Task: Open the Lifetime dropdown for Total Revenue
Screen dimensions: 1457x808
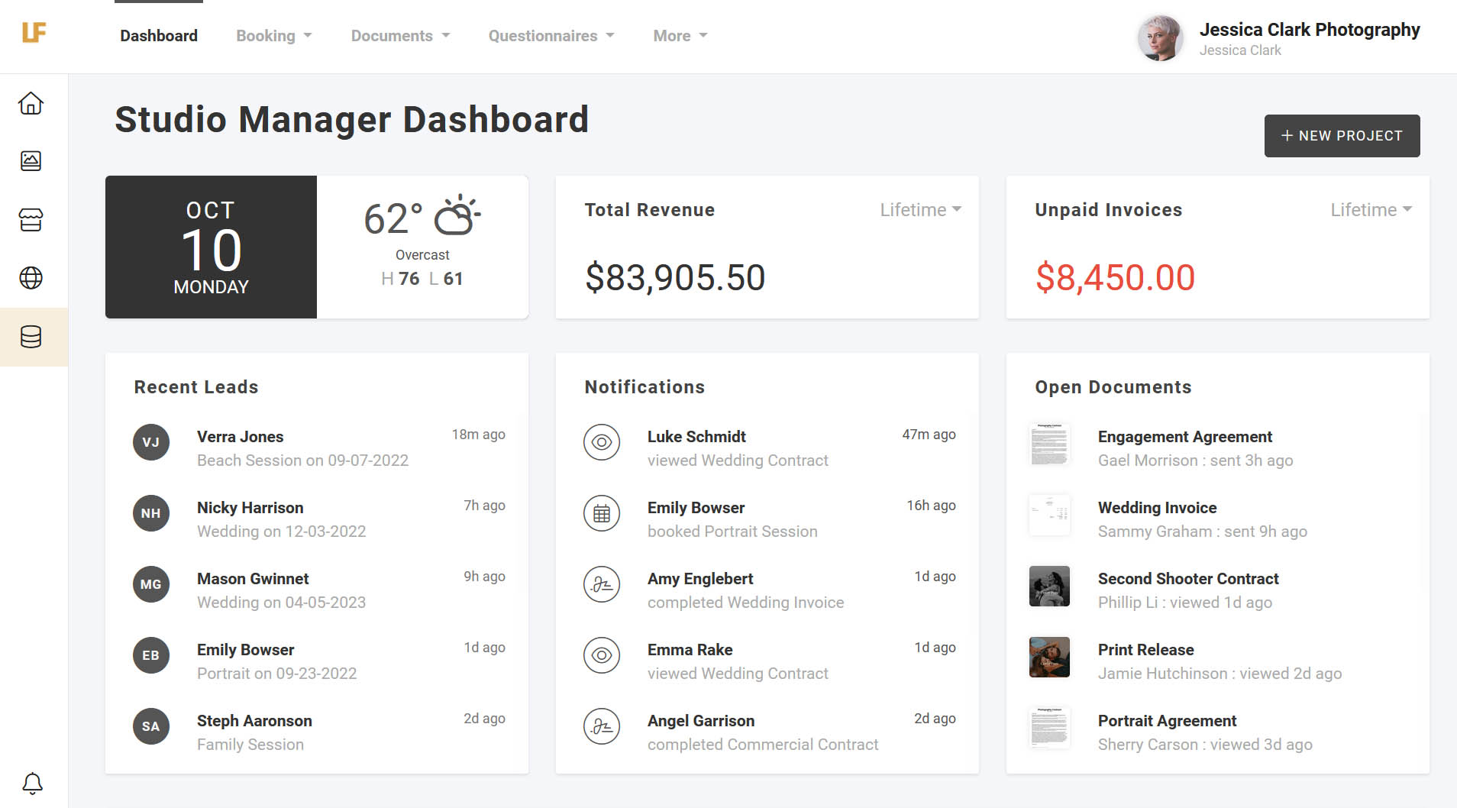Action: click(921, 209)
